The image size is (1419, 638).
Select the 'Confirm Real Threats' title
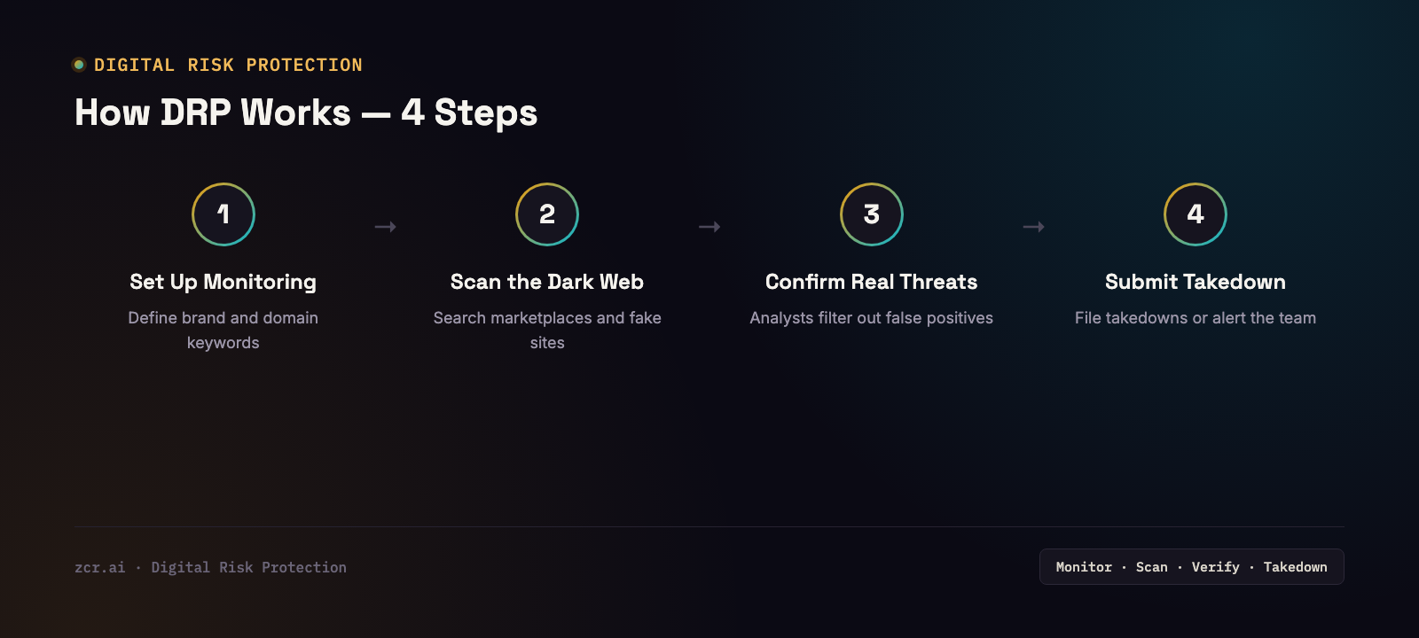(x=872, y=282)
